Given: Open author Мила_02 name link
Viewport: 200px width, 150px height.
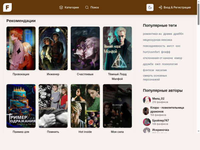Looking at the screenshot, I should click(158, 99).
